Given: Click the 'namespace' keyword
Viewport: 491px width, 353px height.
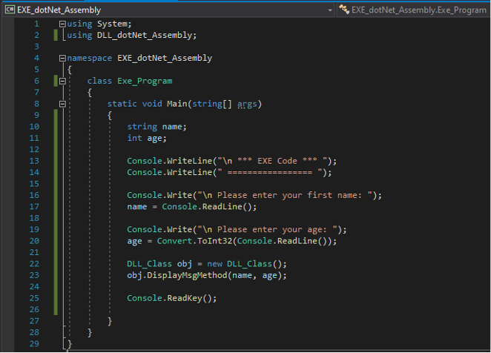Looking at the screenshot, I should pyautogui.click(x=89, y=59).
